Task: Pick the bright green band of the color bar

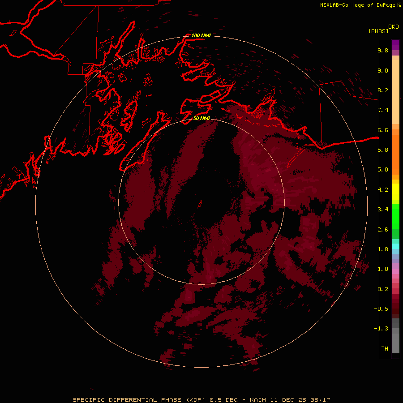Action: pos(395,216)
